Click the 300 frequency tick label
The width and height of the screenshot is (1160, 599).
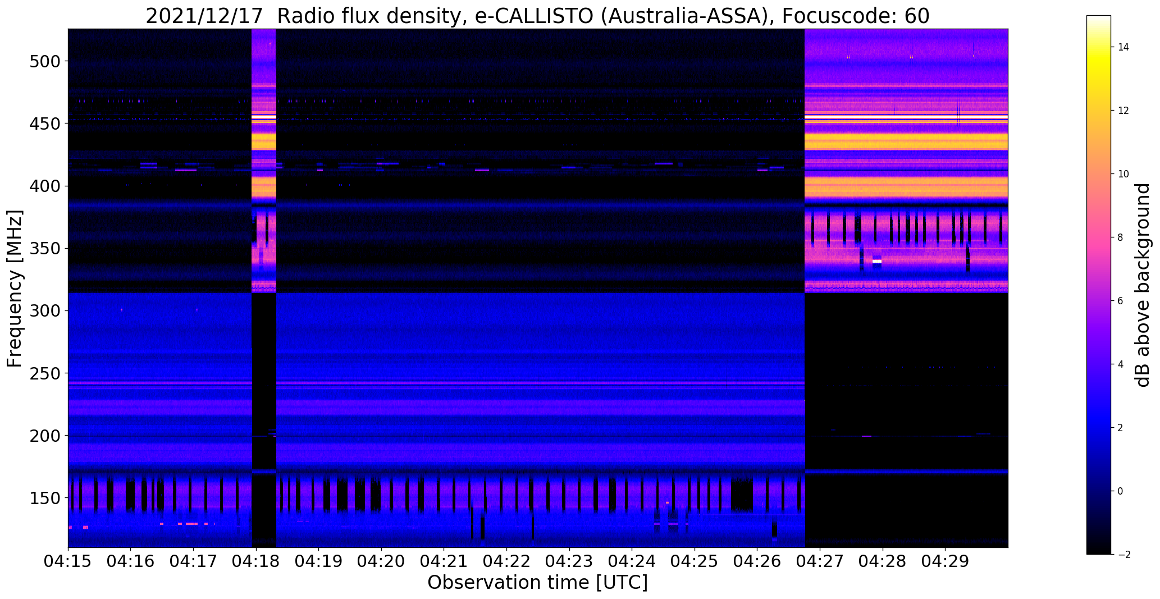(x=44, y=310)
